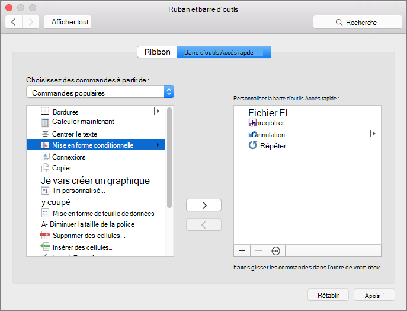Click the annulation undo icon
Screen dimensions: 407x311
coord(252,134)
